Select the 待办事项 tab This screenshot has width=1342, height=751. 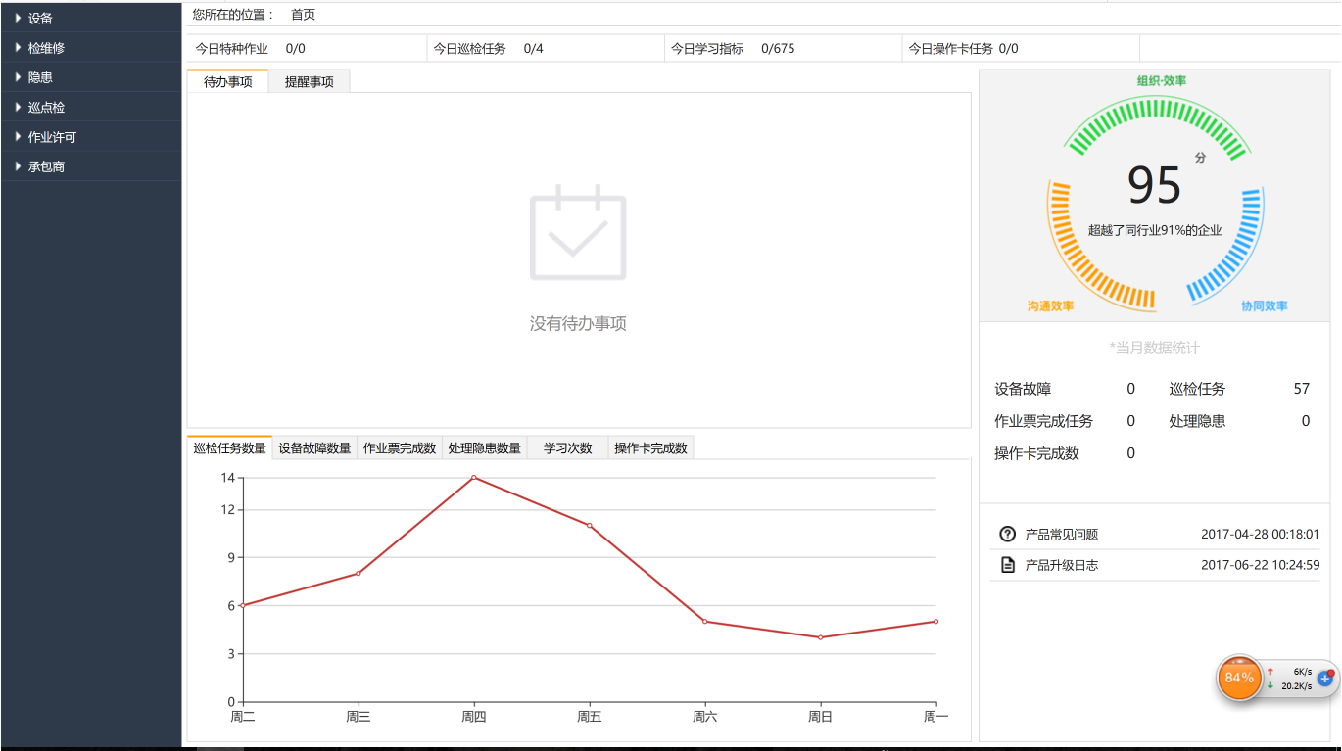(x=228, y=82)
